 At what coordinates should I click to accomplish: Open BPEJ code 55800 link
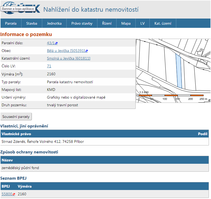(7, 194)
